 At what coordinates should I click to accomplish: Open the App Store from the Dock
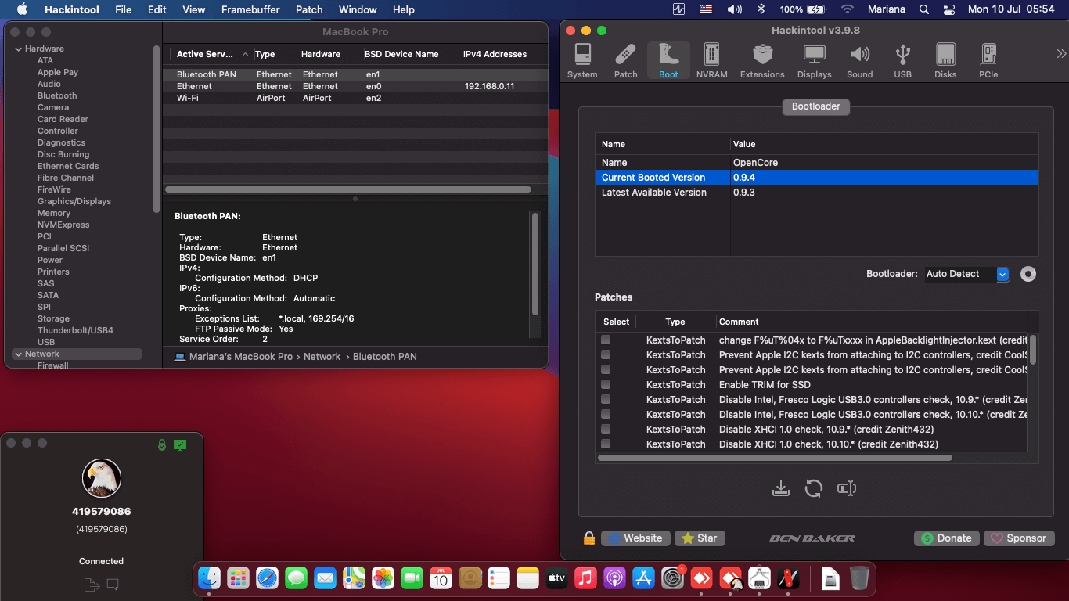click(643, 578)
